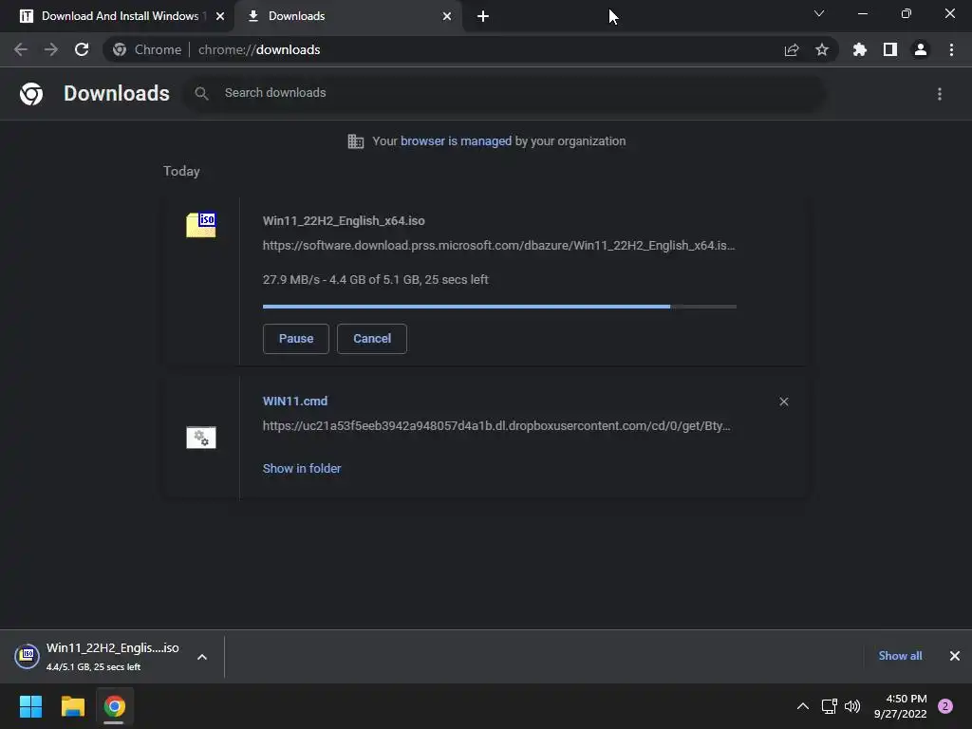Image resolution: width=972 pixels, height=729 pixels.
Task: Open File Explorer from the taskbar
Action: 72,706
